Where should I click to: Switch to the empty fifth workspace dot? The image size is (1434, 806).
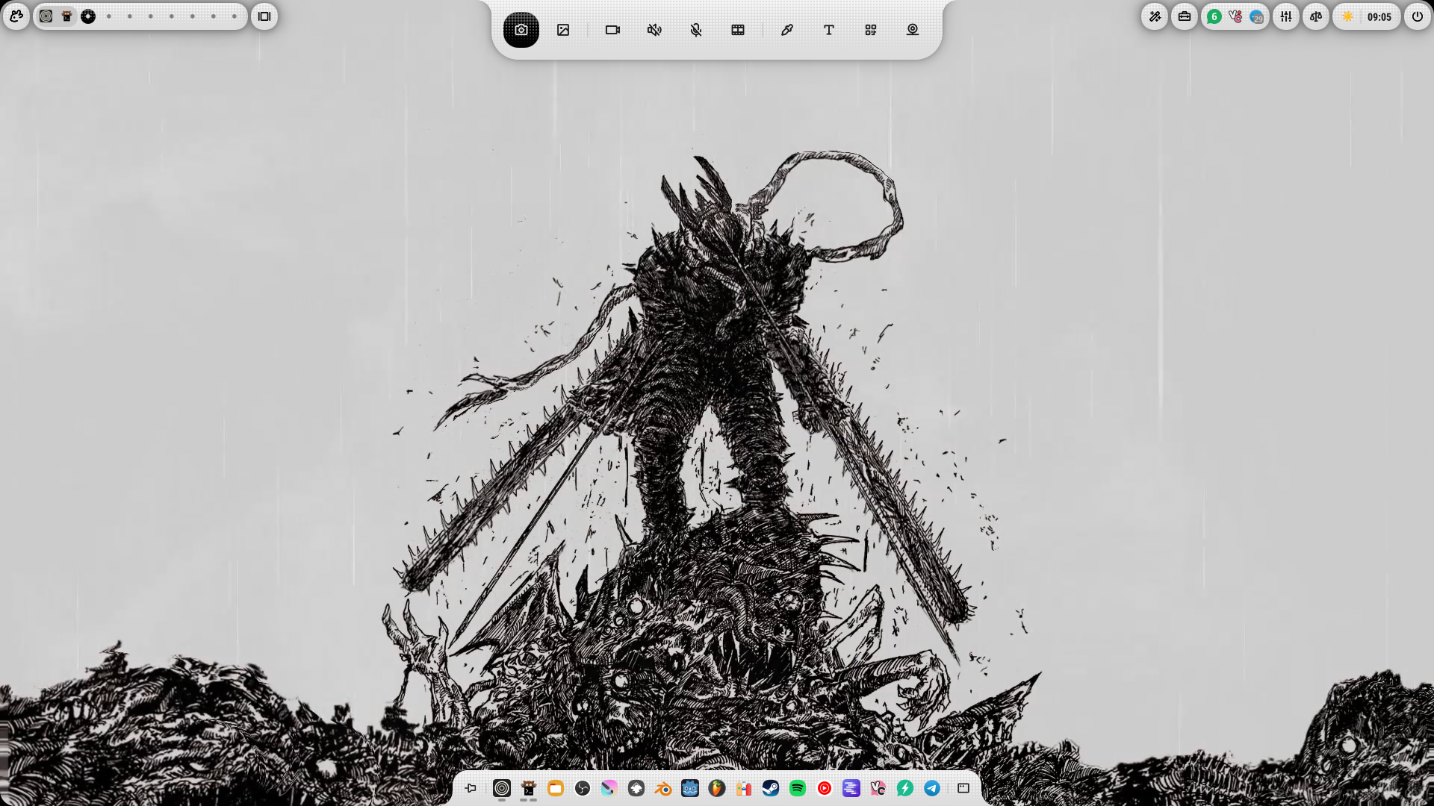click(x=130, y=16)
